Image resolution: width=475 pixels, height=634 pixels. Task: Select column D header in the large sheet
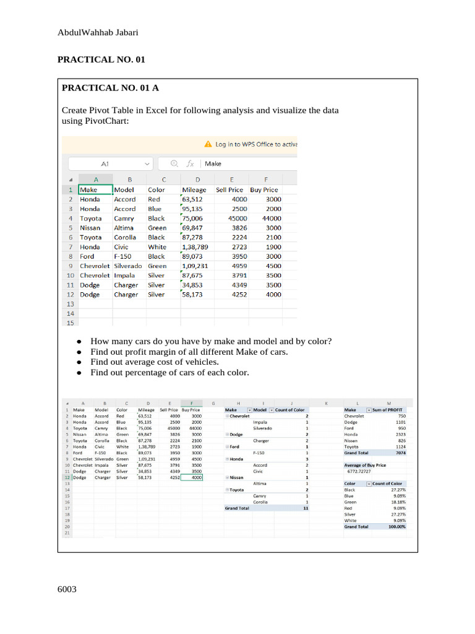(x=197, y=180)
